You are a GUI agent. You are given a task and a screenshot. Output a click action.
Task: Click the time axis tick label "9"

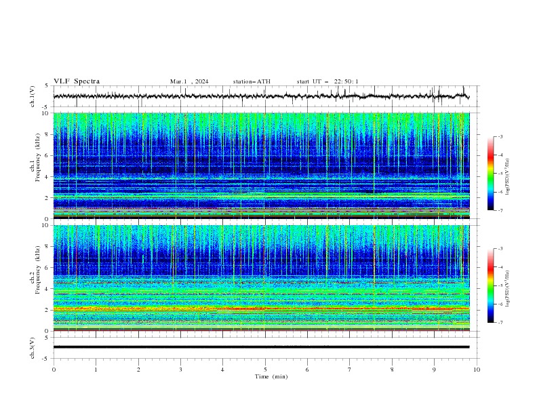434,370
